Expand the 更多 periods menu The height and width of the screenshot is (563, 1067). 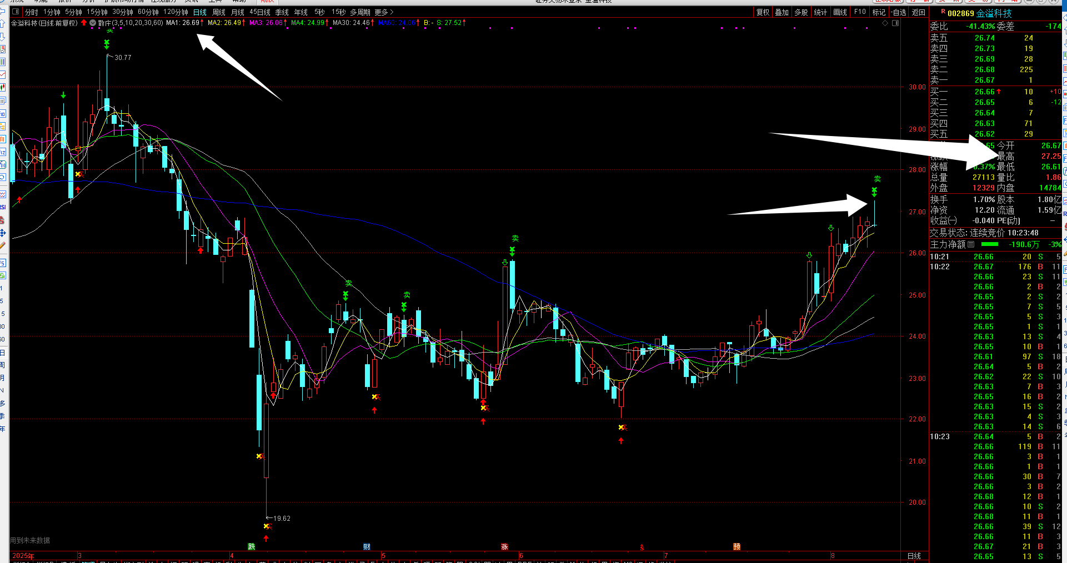[384, 12]
